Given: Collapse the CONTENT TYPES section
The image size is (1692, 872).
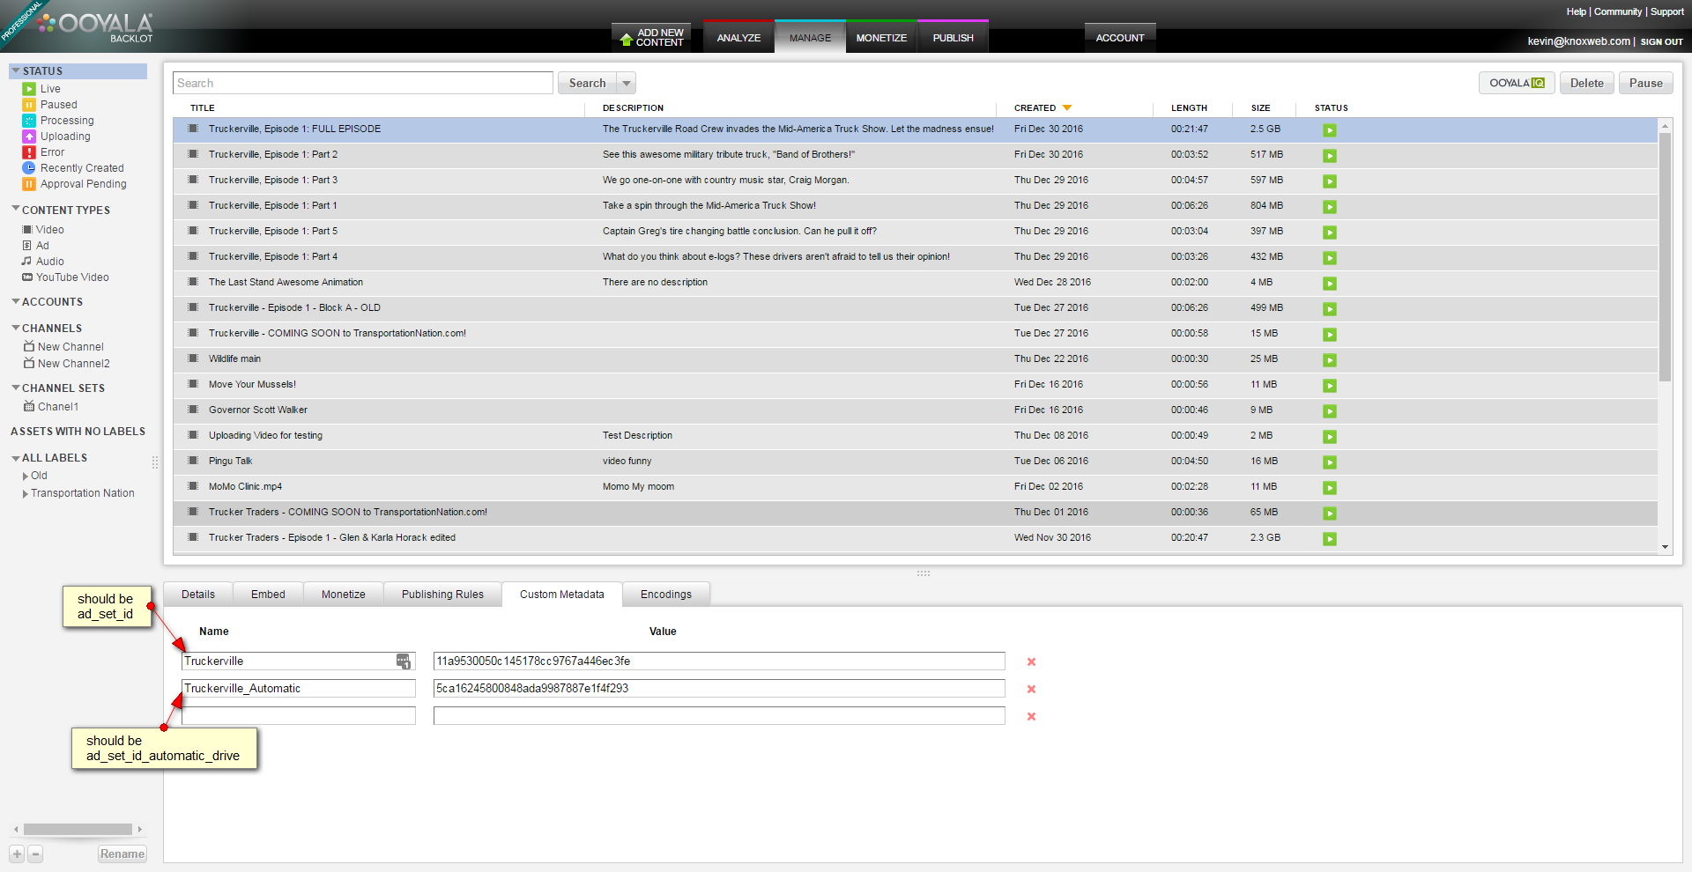Looking at the screenshot, I should pyautogui.click(x=16, y=210).
